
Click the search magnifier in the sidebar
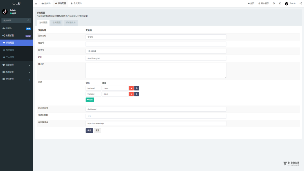28,20
